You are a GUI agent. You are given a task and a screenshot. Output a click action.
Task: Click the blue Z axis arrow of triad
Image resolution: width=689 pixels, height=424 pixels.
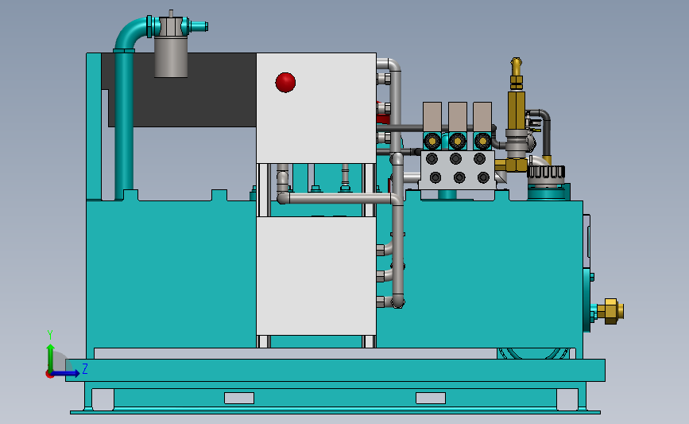(66, 373)
